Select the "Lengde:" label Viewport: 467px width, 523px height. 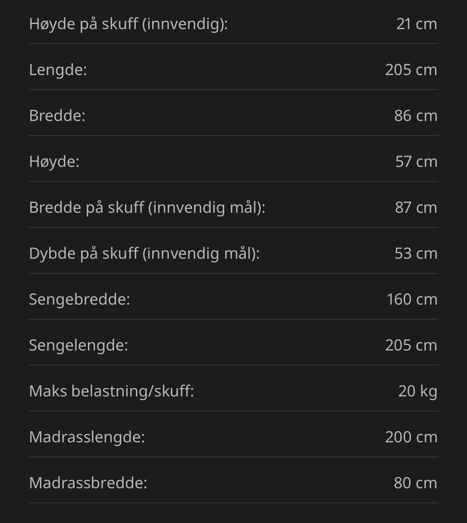(x=58, y=70)
